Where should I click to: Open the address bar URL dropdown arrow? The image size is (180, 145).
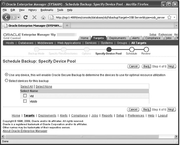(x=174, y=17)
